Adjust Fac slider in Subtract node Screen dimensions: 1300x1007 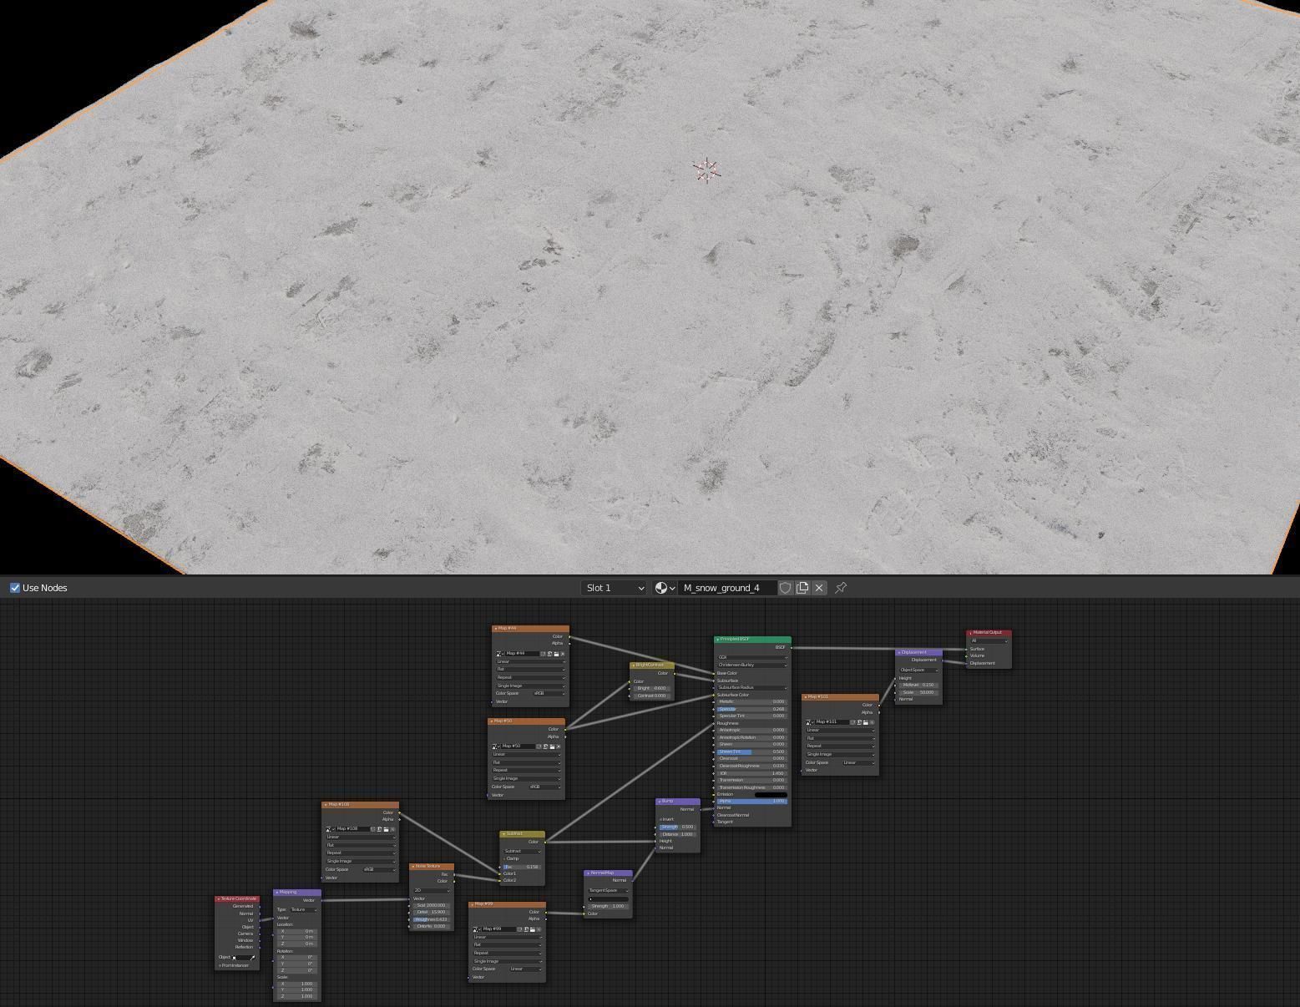523,867
